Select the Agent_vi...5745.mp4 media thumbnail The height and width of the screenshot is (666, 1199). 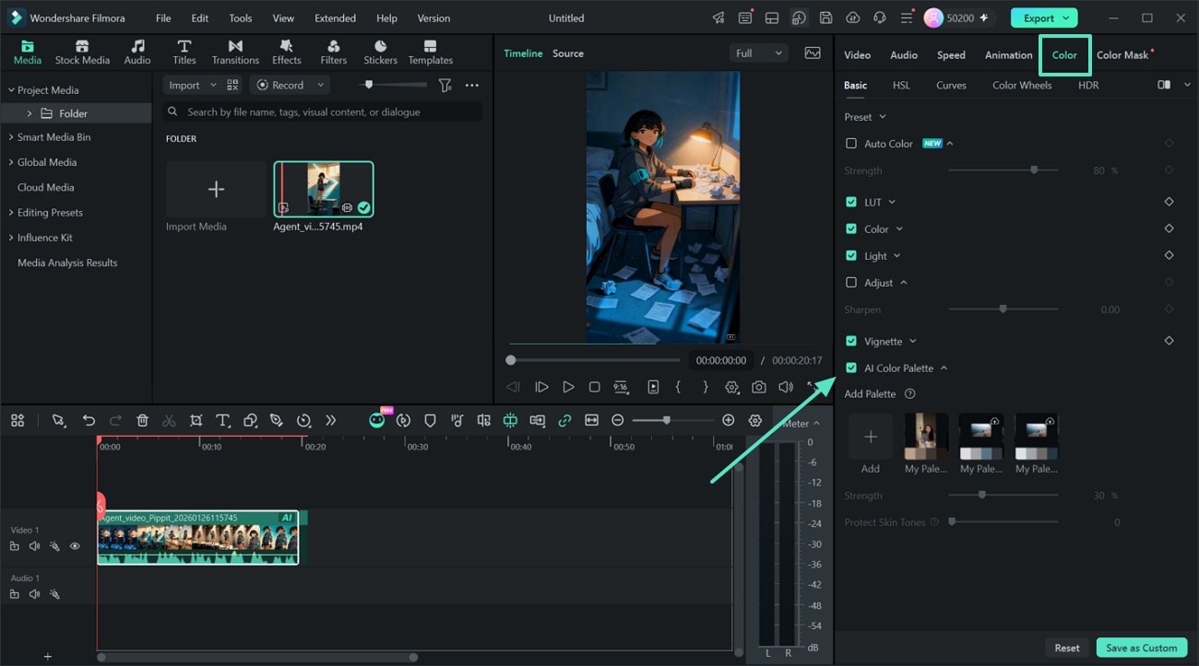pos(324,189)
